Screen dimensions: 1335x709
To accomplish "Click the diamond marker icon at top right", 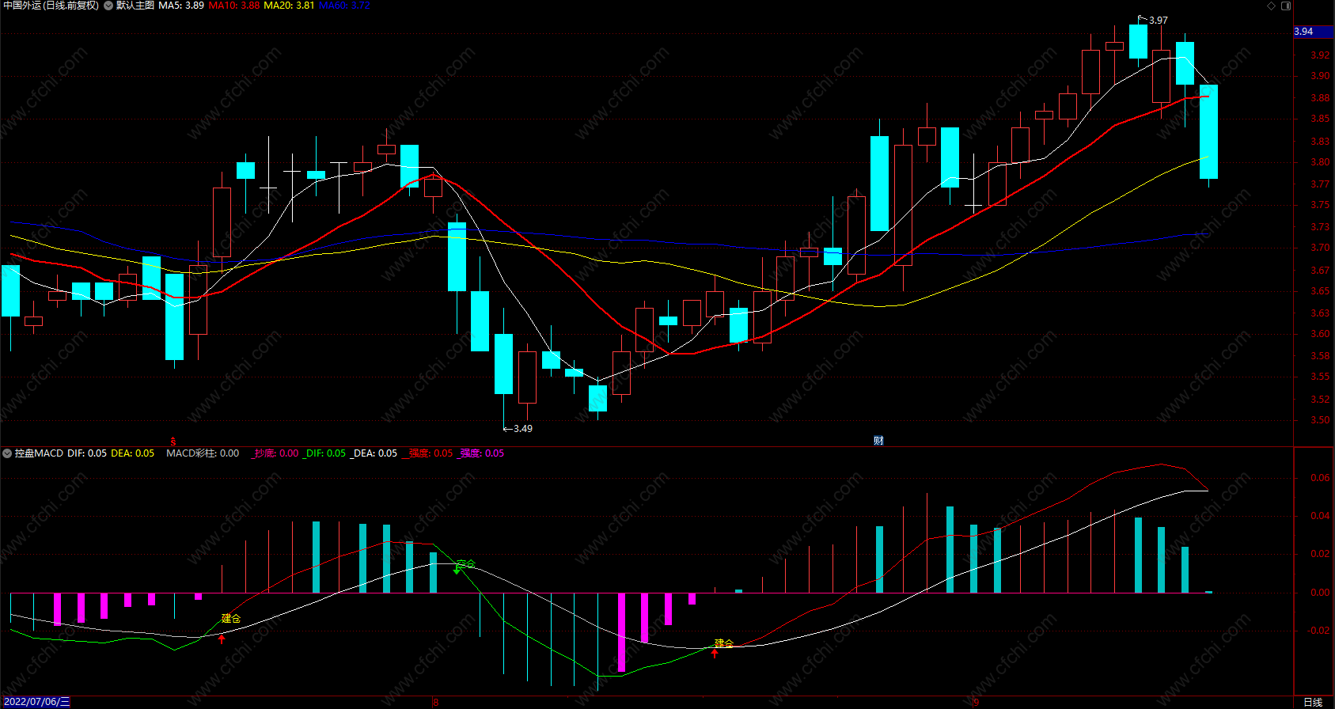I will [x=1272, y=6].
